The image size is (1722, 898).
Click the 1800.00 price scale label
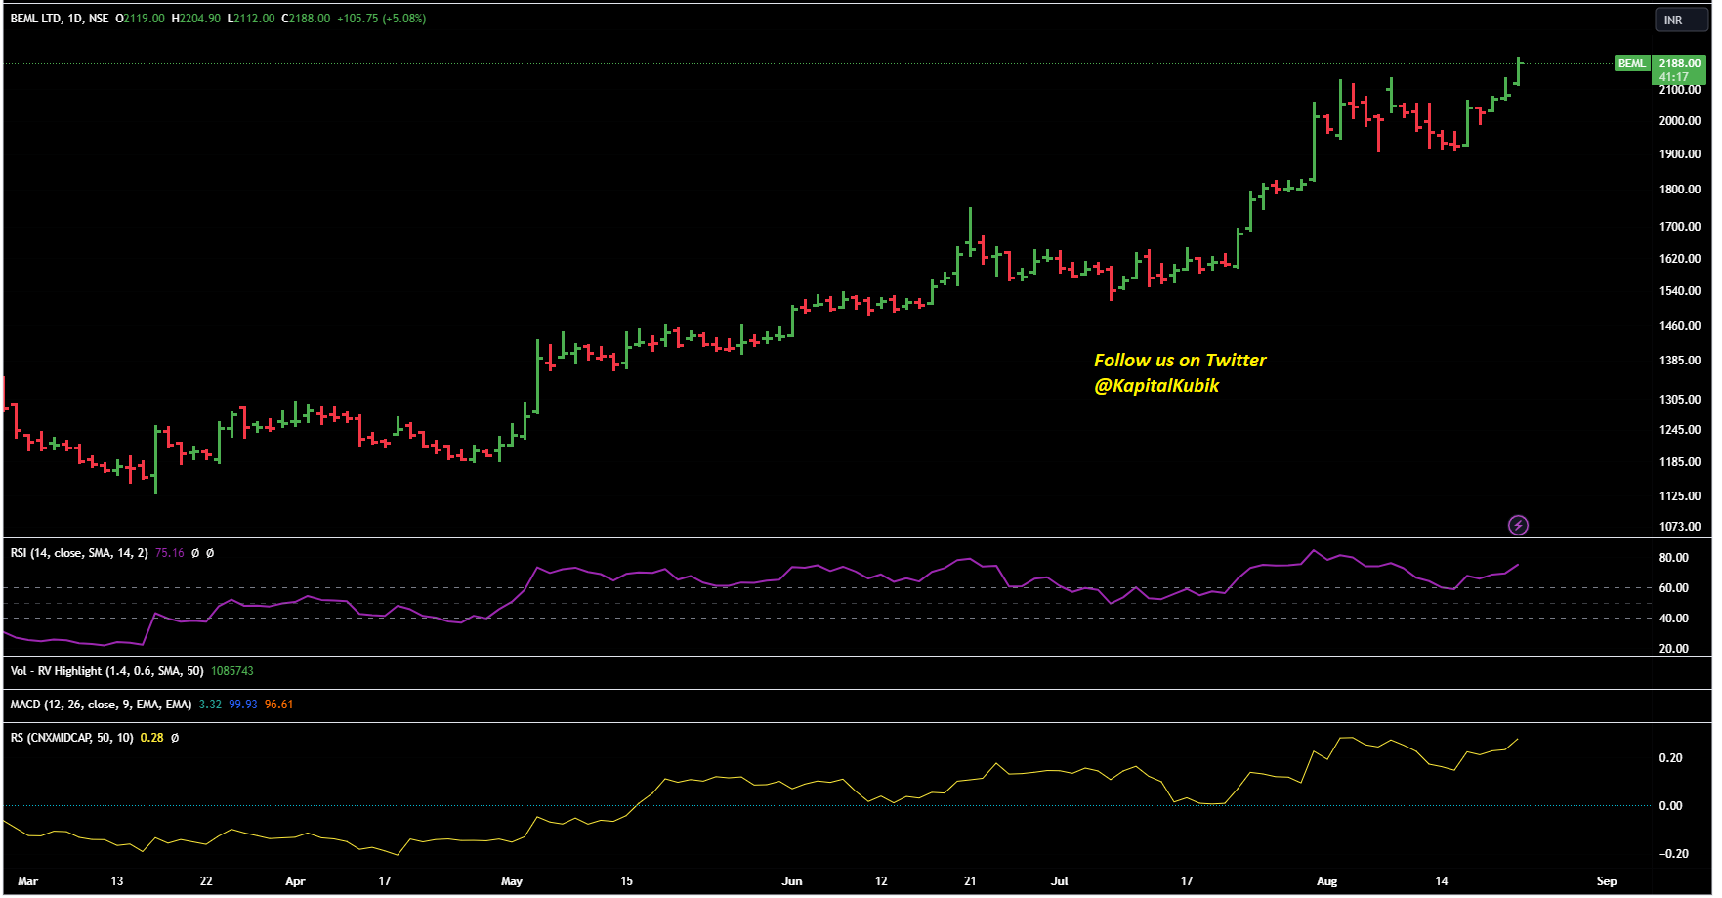(x=1679, y=190)
